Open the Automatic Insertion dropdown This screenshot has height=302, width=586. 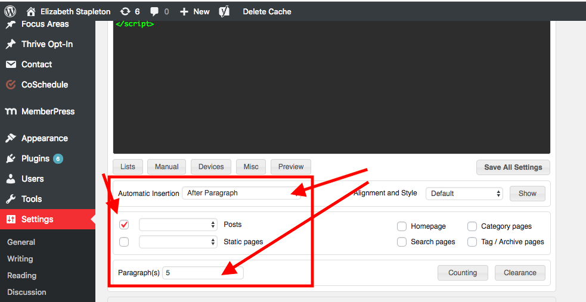[241, 193]
